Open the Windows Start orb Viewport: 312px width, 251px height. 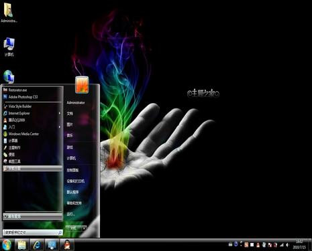(7, 245)
